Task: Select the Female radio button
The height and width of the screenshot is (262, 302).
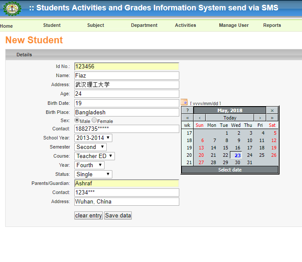Action: point(94,120)
